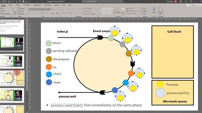Viewport: 202px width, 113px height.
Task: Select the Call Stack box on the slide
Action: [x=173, y=52]
